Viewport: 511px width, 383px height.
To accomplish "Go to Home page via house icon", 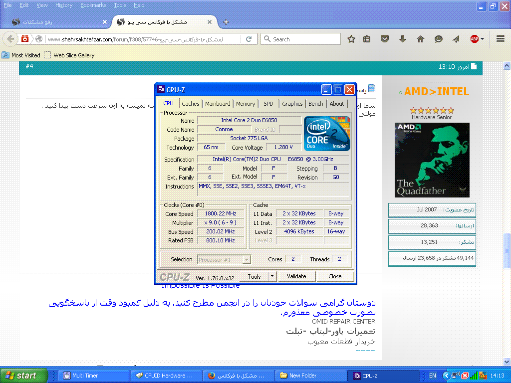I will tap(421, 39).
